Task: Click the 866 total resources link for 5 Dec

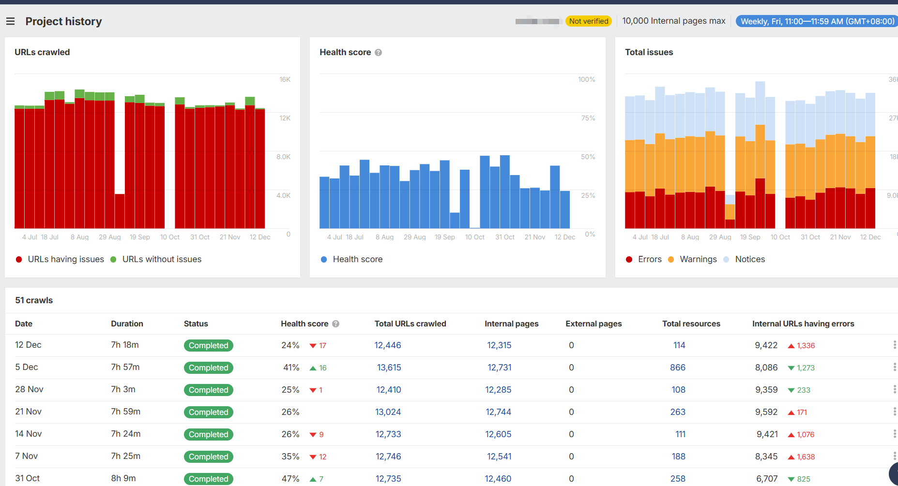Action: point(677,367)
